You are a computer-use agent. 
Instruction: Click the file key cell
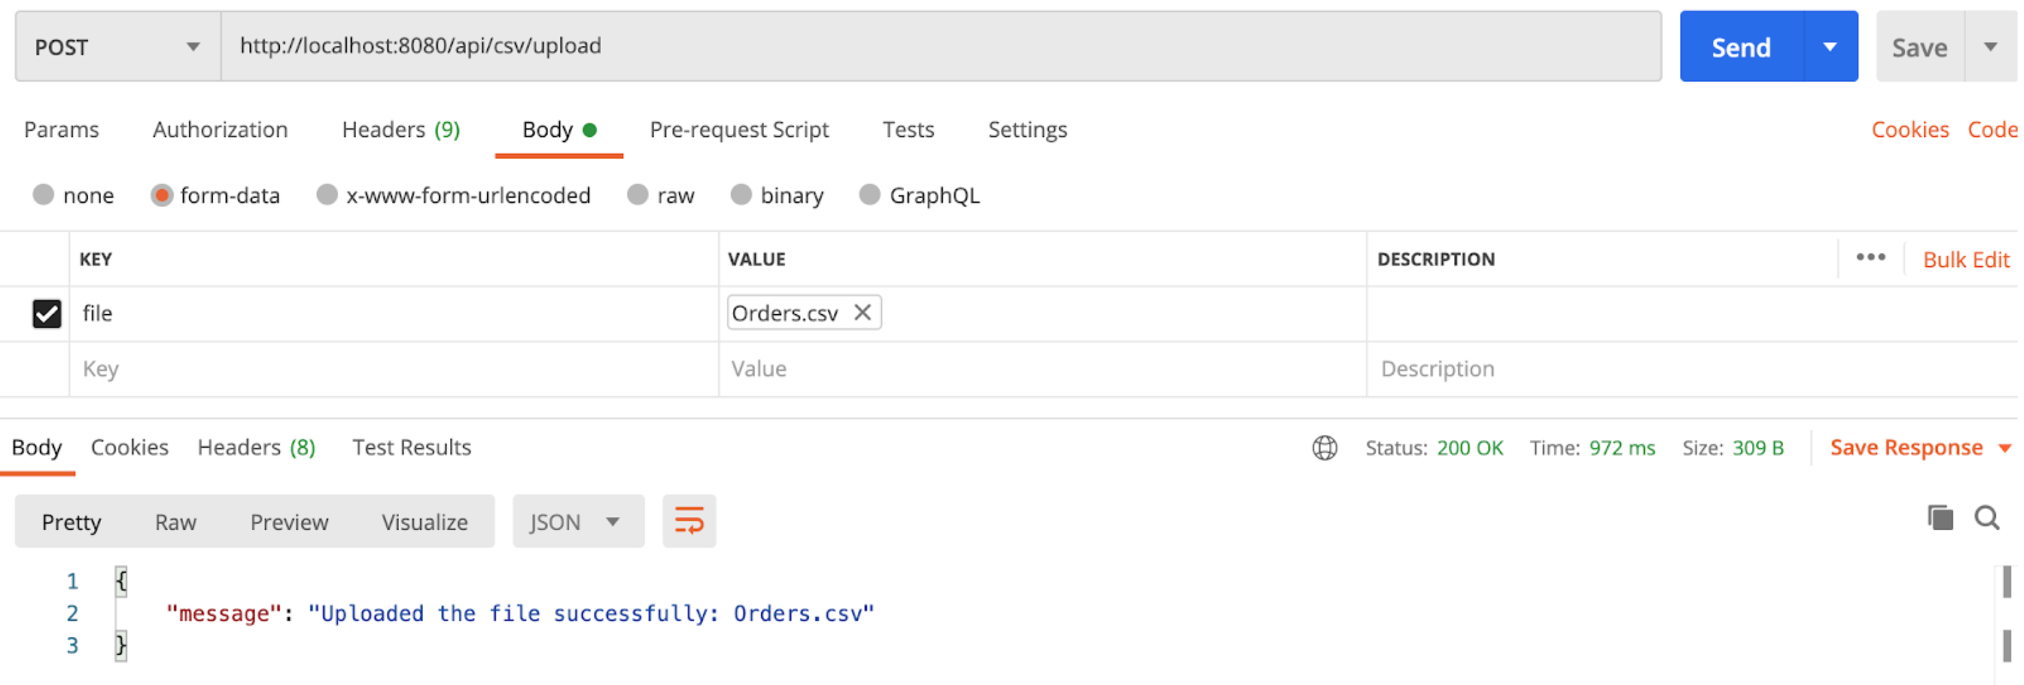point(393,314)
